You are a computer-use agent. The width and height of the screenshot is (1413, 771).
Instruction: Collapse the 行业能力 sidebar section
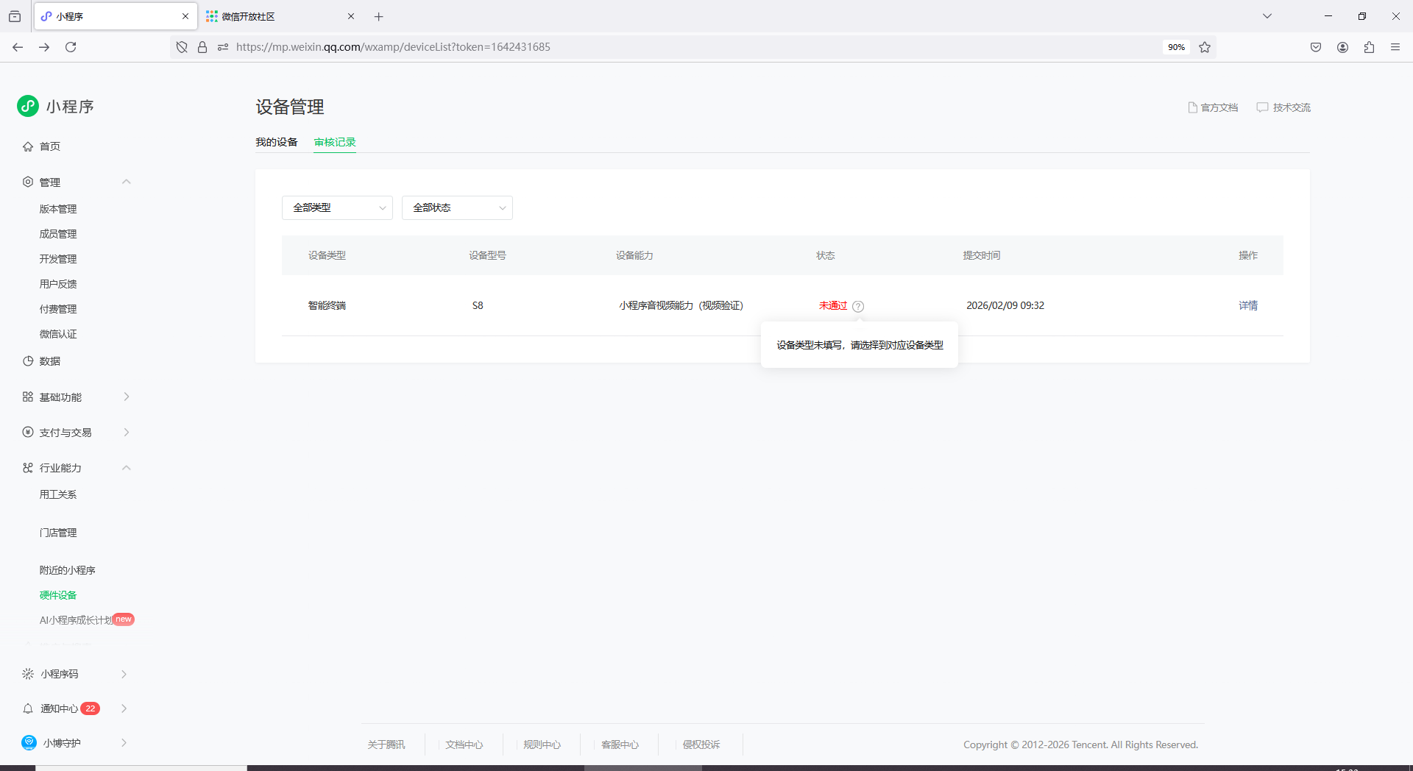pos(127,468)
